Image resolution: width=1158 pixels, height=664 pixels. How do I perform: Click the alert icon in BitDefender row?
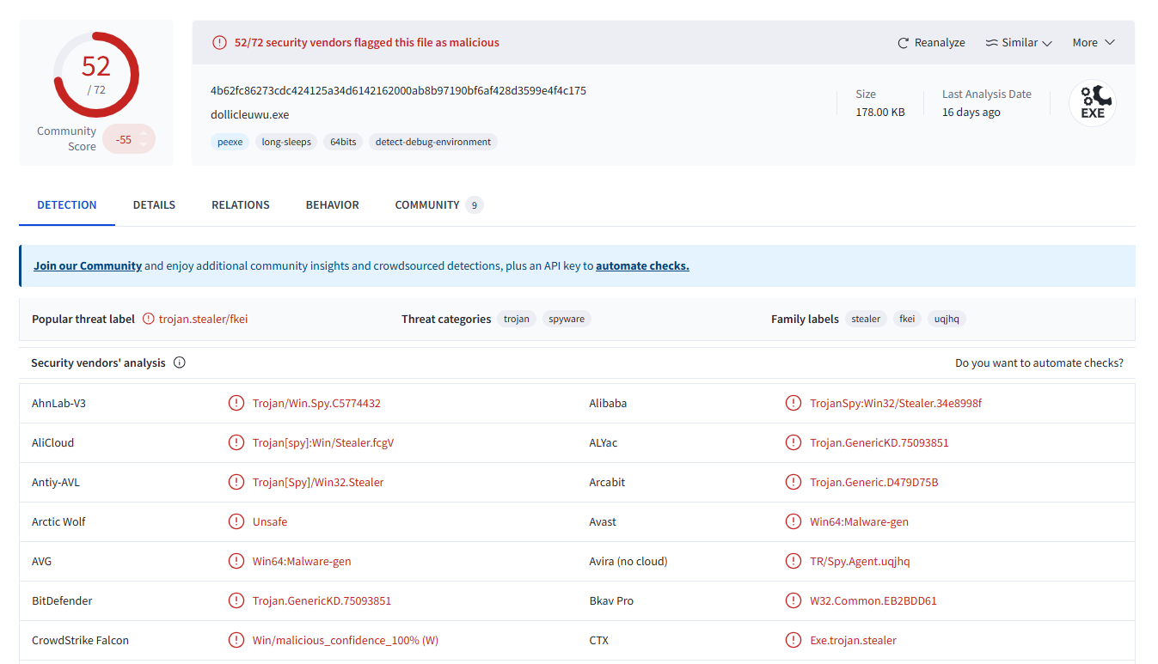236,600
